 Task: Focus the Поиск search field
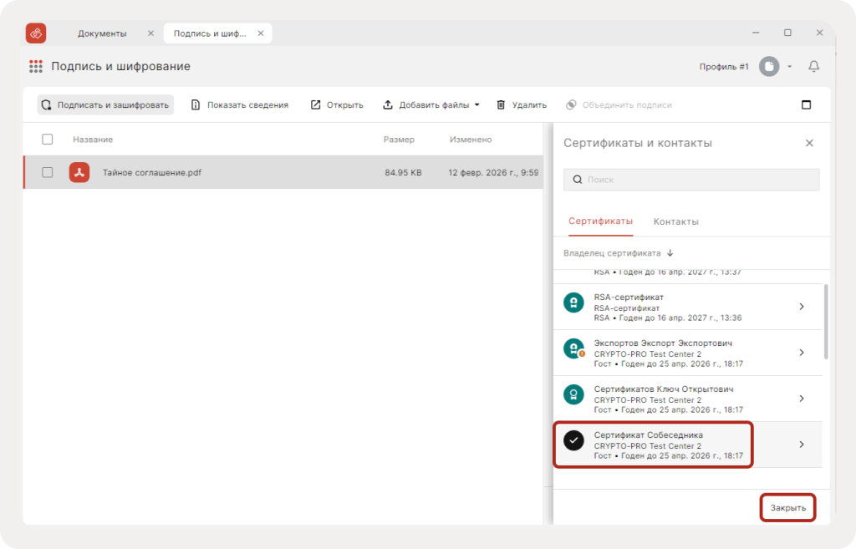coord(691,180)
